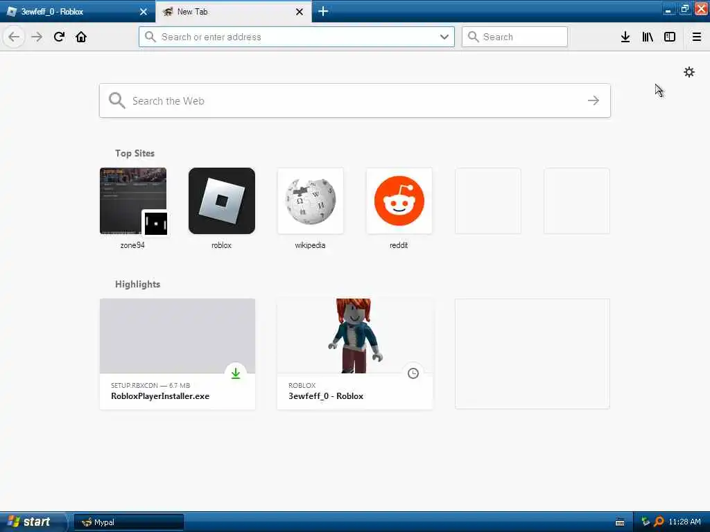Open the downloads panel

coord(625,37)
